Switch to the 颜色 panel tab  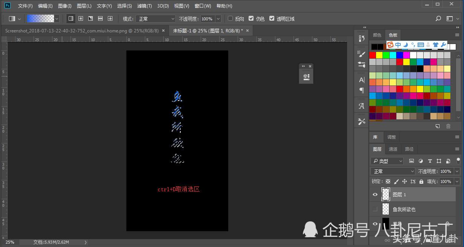377,35
